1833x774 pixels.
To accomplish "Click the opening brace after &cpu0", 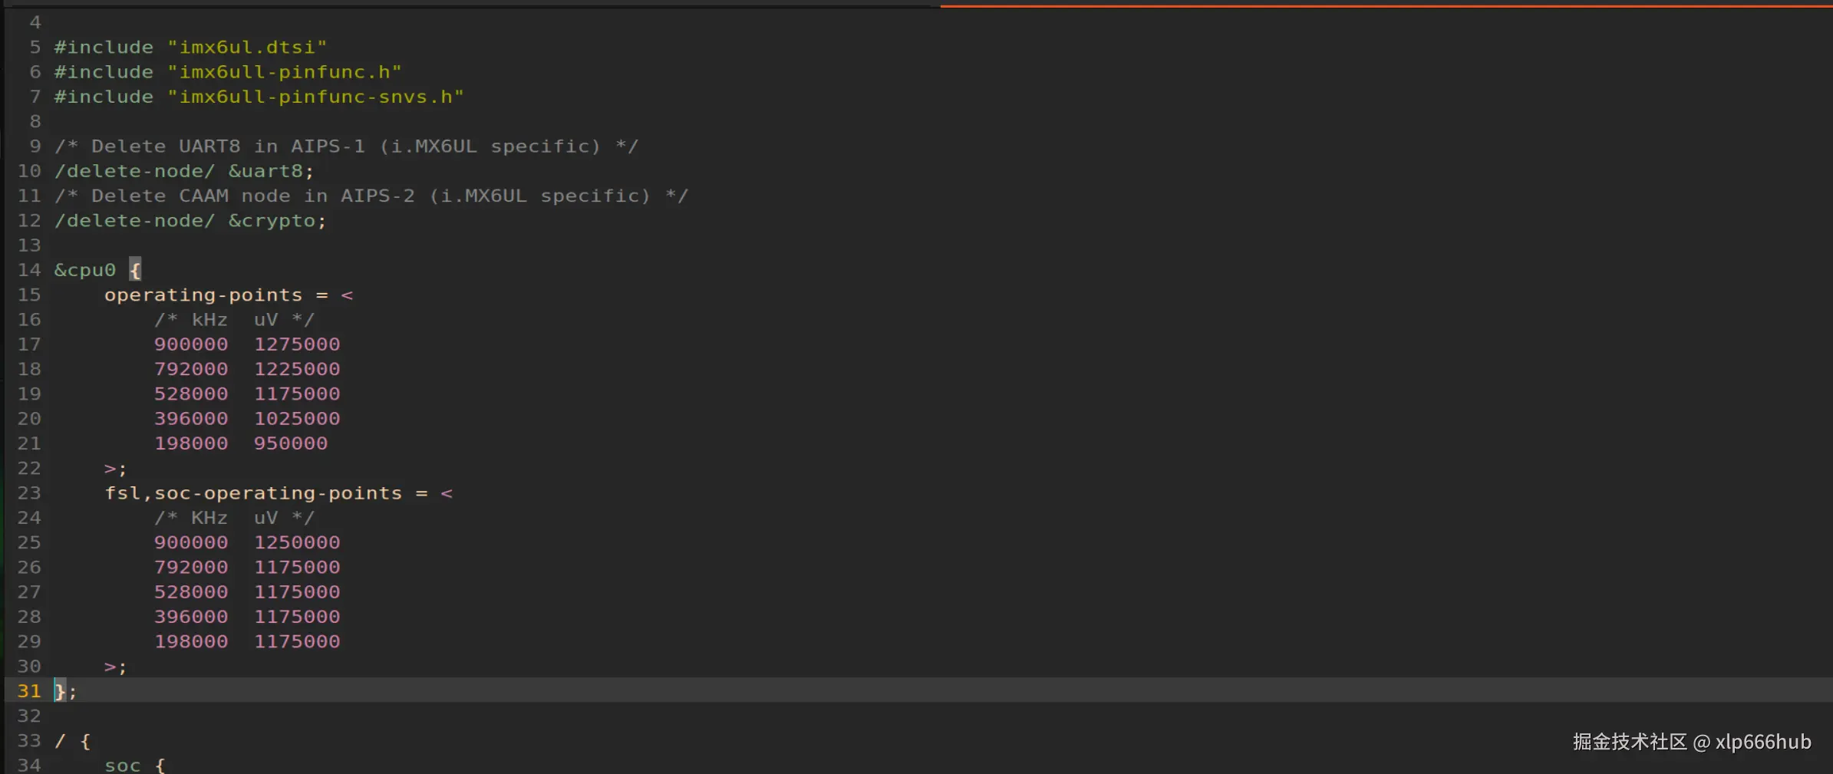I will pos(135,270).
